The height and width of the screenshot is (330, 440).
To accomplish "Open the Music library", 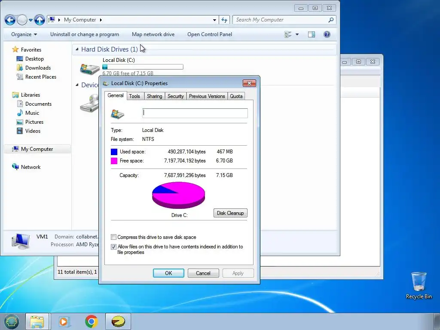I will point(32,113).
